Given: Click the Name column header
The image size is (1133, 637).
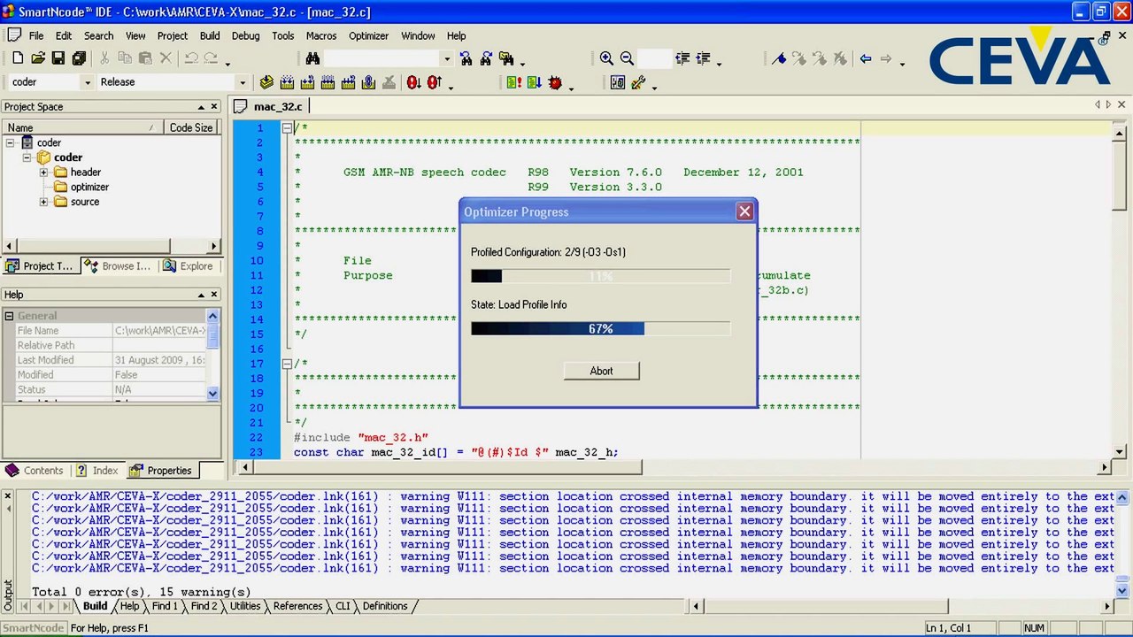Looking at the screenshot, I should point(82,127).
